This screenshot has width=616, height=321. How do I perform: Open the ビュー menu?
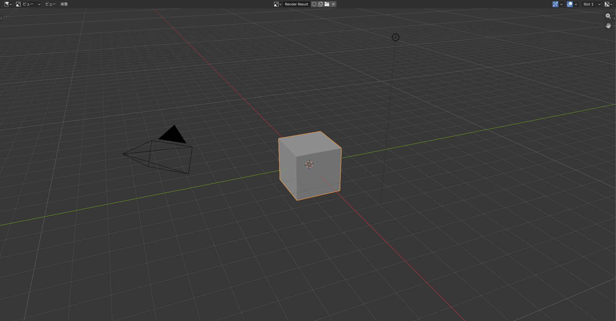point(50,4)
